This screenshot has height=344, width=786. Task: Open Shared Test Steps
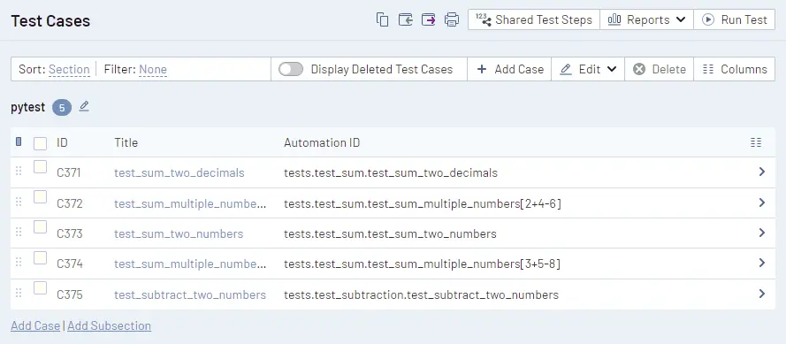[534, 19]
